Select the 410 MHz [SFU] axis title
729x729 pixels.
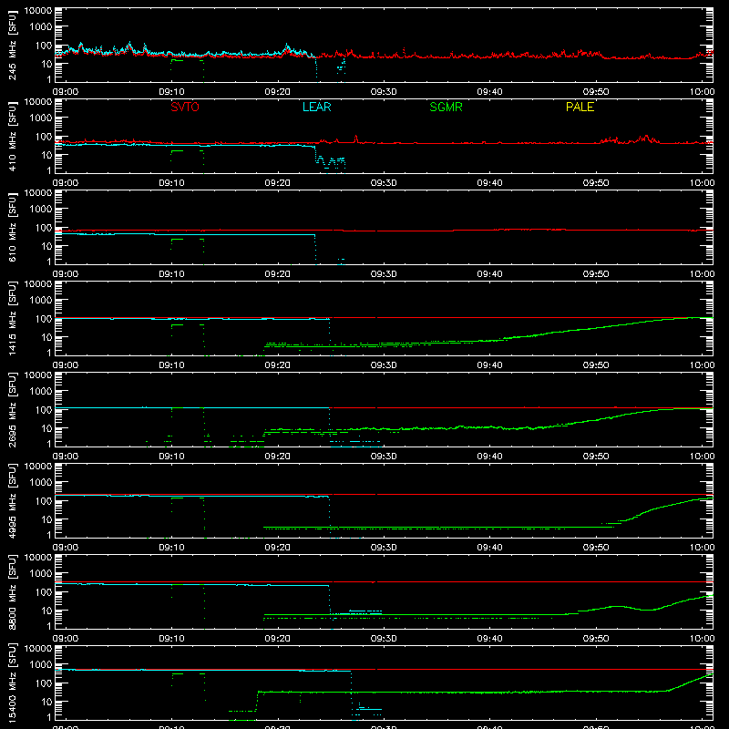click(x=12, y=136)
